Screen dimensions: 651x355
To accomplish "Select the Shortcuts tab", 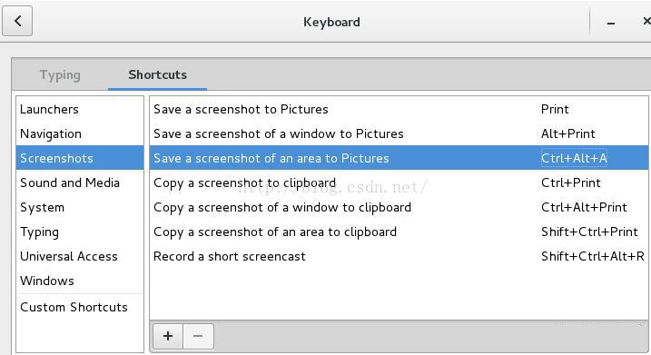I will point(157,74).
